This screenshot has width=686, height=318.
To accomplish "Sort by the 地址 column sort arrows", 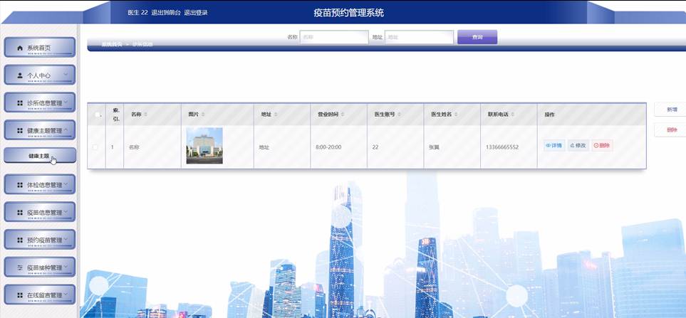I will pos(276,115).
